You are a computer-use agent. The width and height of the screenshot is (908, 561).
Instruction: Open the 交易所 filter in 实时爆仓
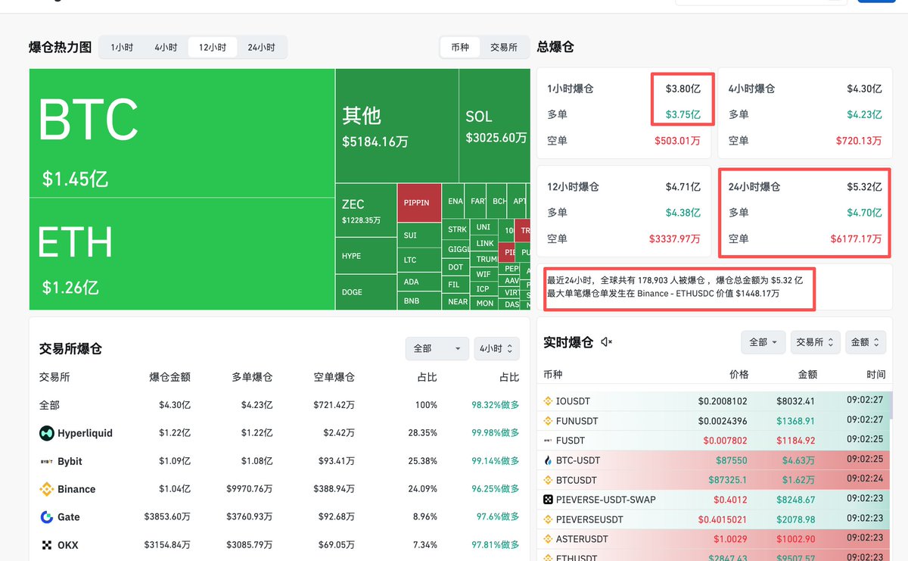click(x=815, y=342)
